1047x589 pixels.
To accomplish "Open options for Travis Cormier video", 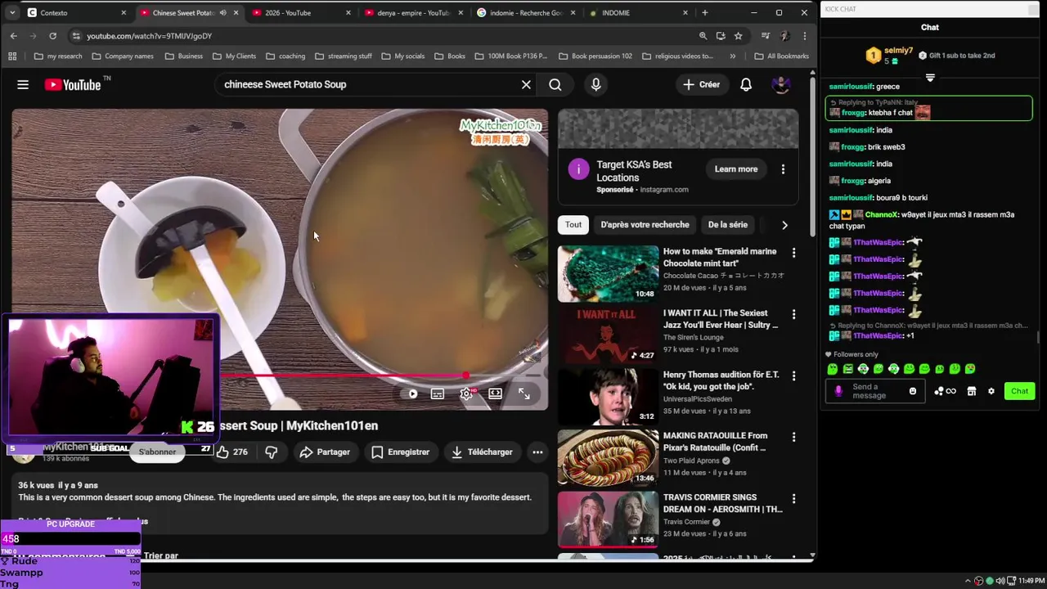I will [793, 498].
